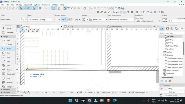185x104 pixels.
Task: Open the Document menu
Action: coord(28,5)
